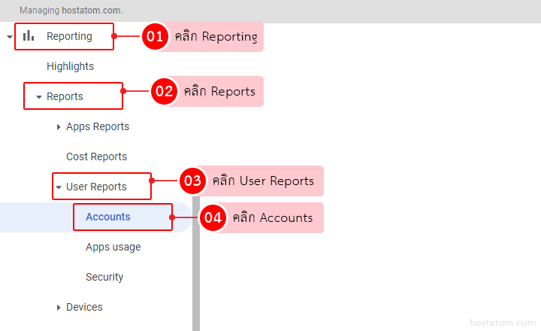Expand the Devices arrow

point(59,308)
